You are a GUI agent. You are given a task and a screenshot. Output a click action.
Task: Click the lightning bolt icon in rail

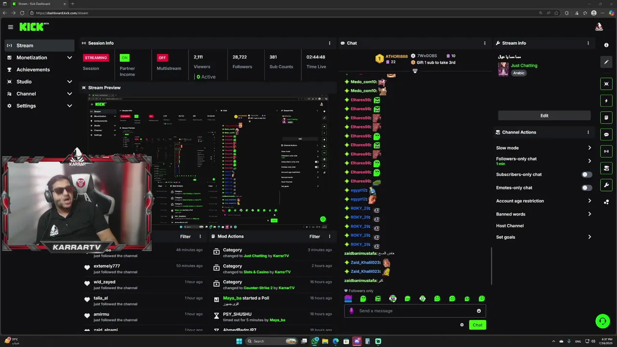pos(606,101)
